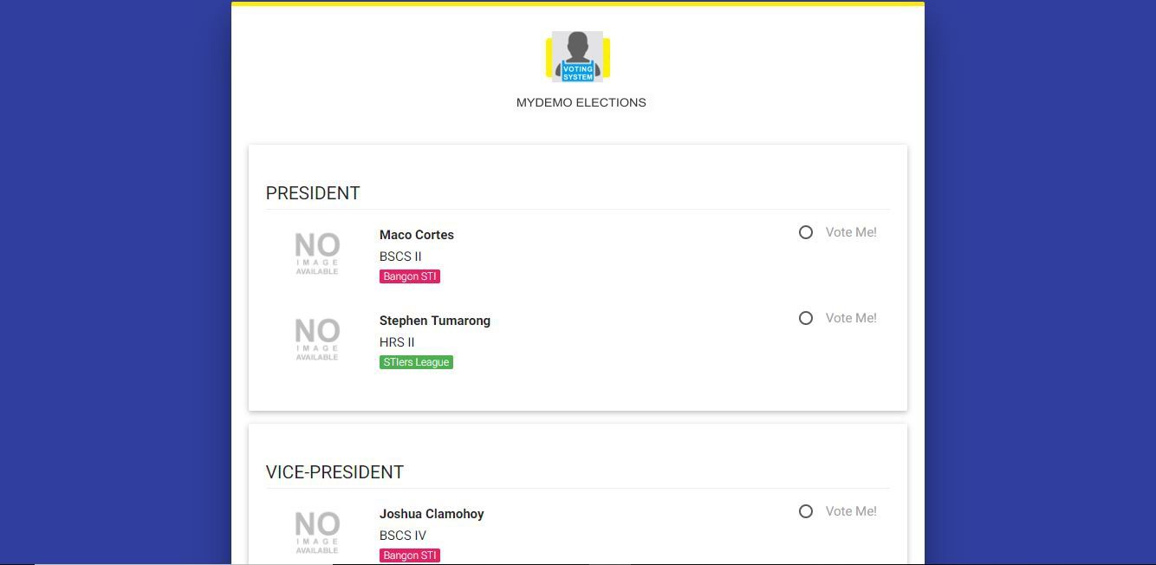This screenshot has width=1156, height=565.
Task: Click the PRESIDENT section heading
Action: (x=313, y=193)
